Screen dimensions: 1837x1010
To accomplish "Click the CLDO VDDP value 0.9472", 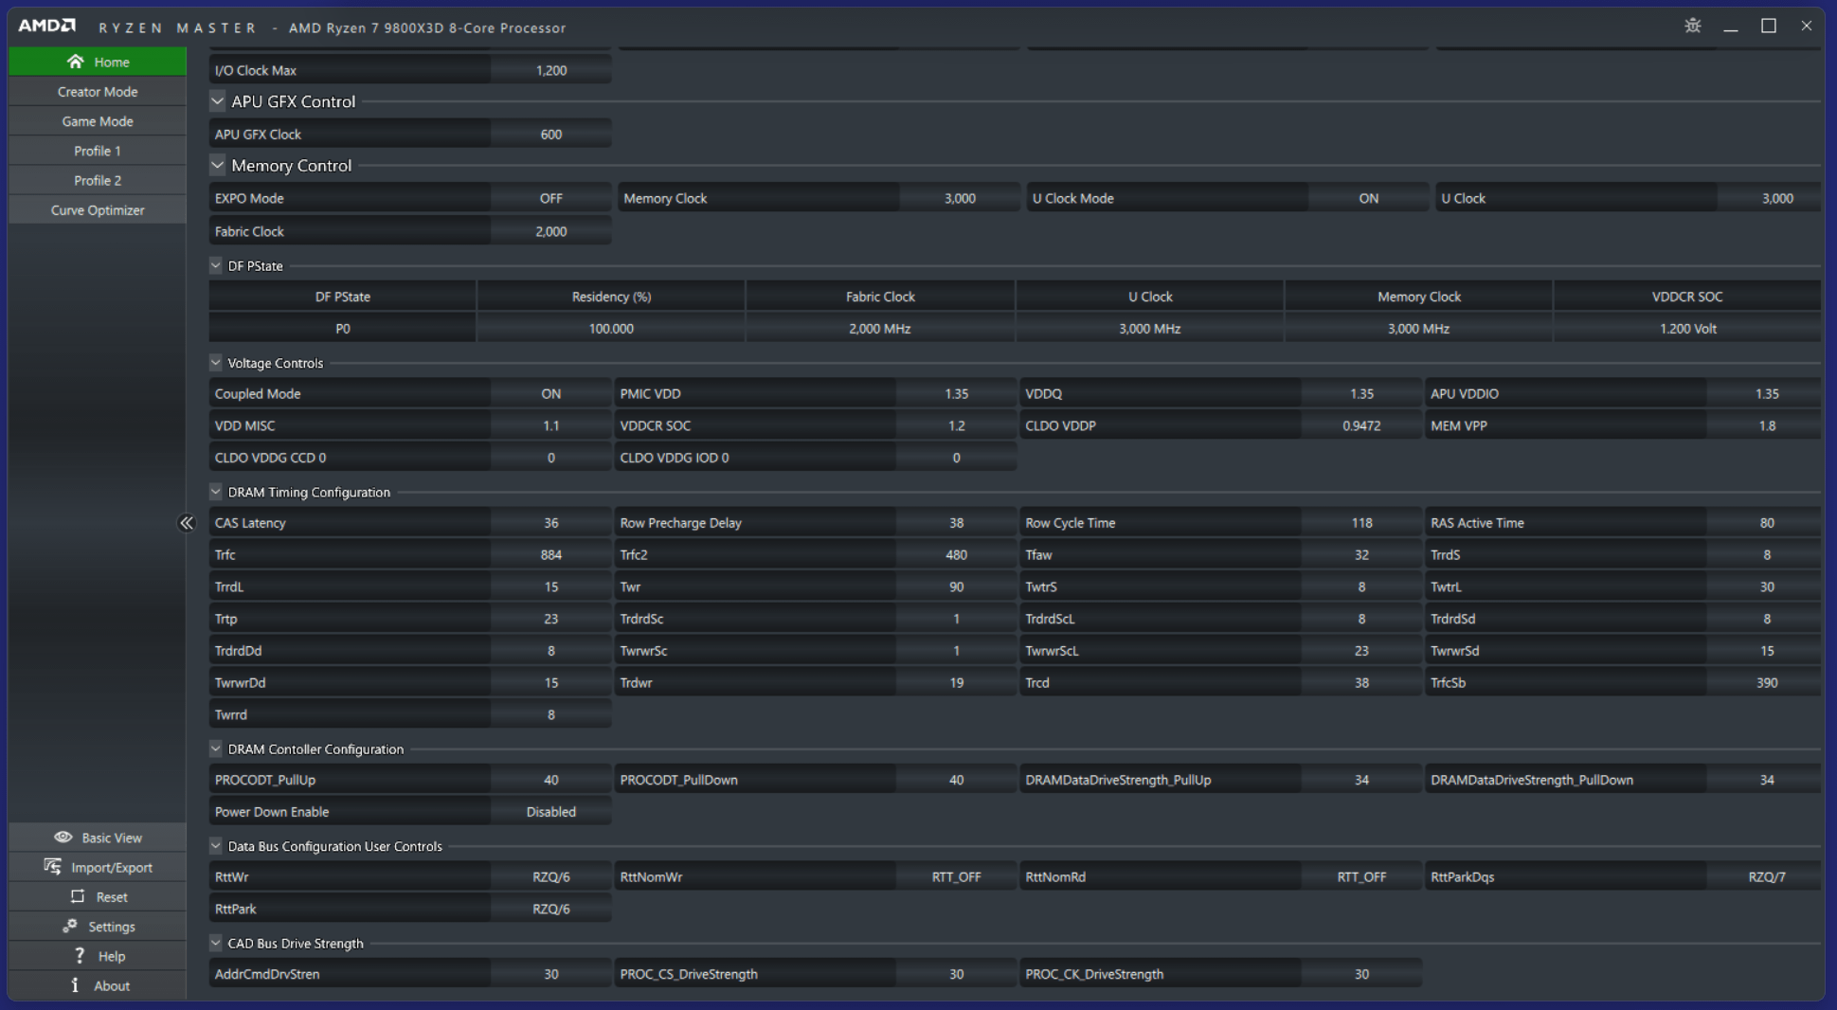I will click(1361, 425).
